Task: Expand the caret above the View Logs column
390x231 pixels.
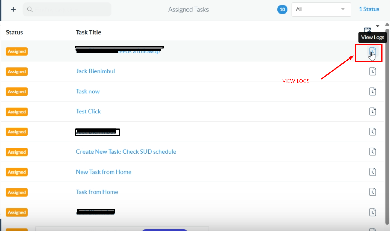Action: click(x=378, y=26)
